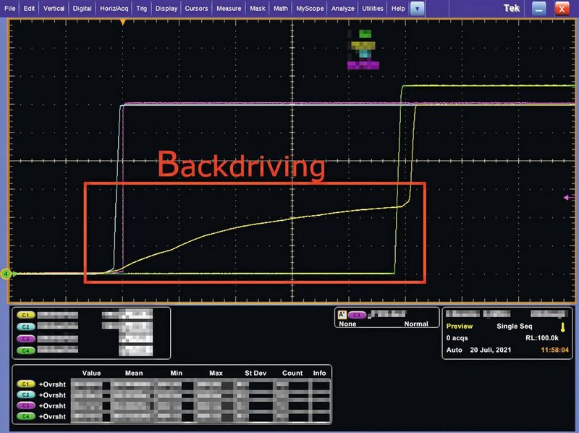Open the Mask menu
579x433 pixels.
point(258,9)
